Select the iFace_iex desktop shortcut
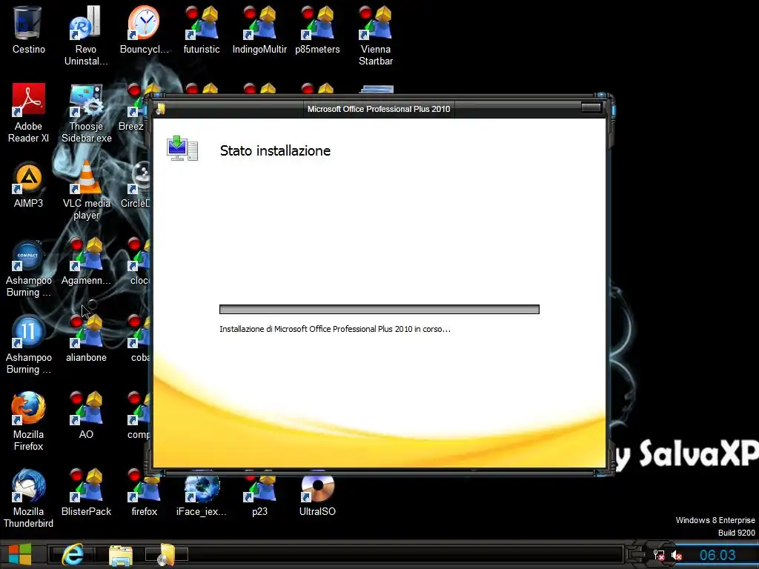The height and width of the screenshot is (569, 759). coord(202,495)
